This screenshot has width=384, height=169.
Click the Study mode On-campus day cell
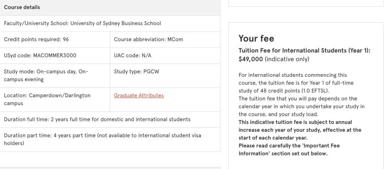point(46,75)
